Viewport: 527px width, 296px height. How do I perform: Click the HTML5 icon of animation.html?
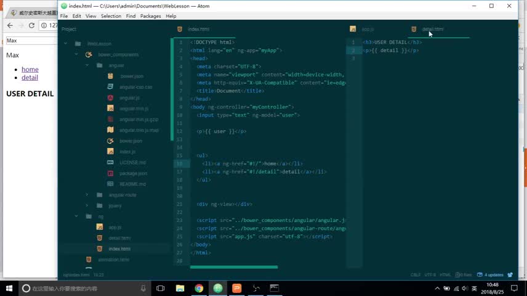coord(89,259)
